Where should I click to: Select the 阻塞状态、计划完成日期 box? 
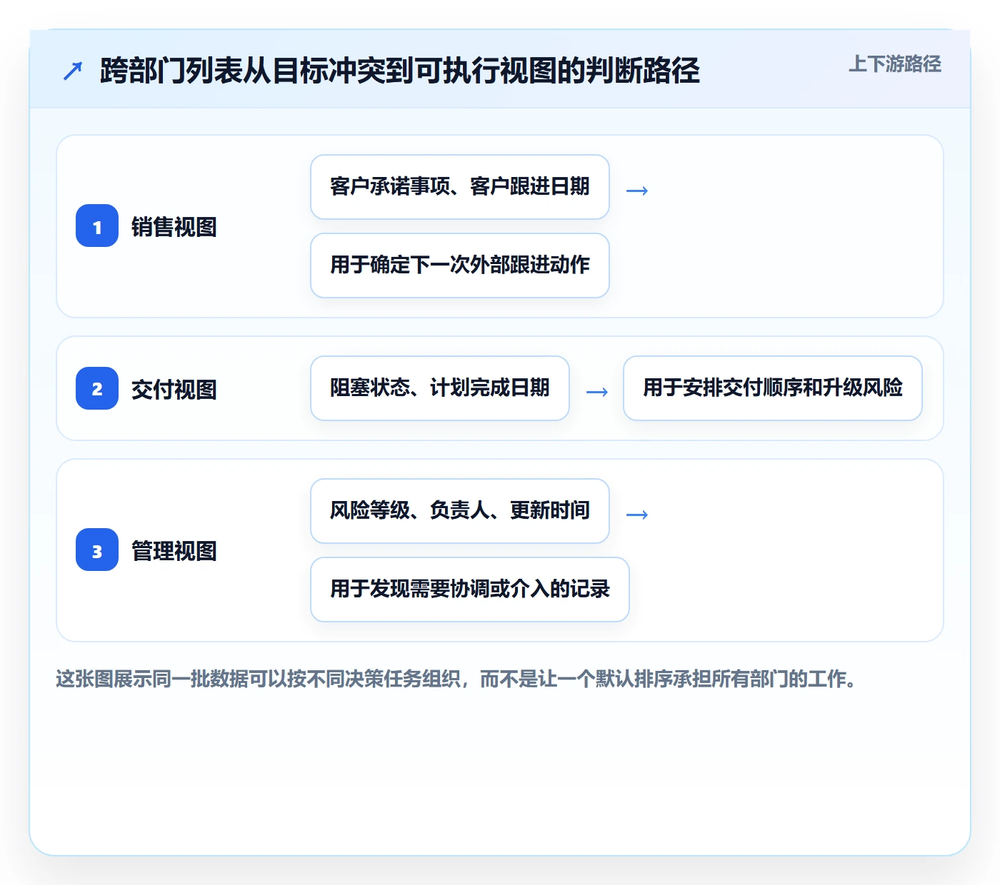coord(440,388)
